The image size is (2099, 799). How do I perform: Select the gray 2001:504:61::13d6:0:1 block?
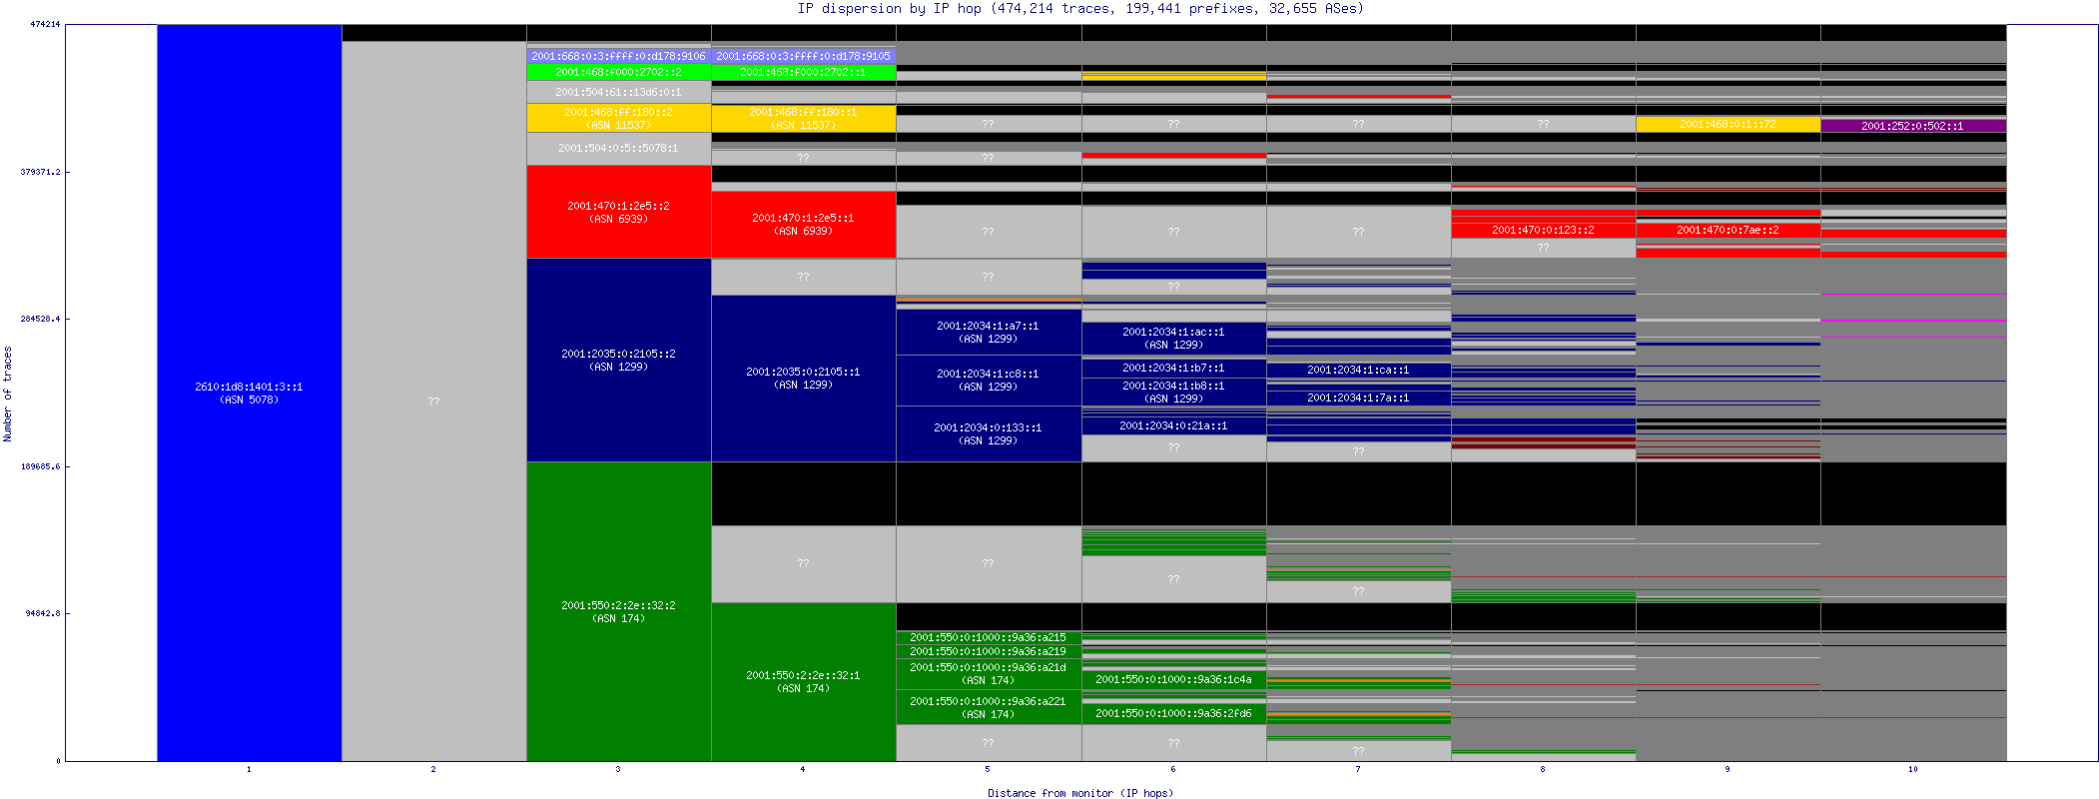(x=619, y=92)
